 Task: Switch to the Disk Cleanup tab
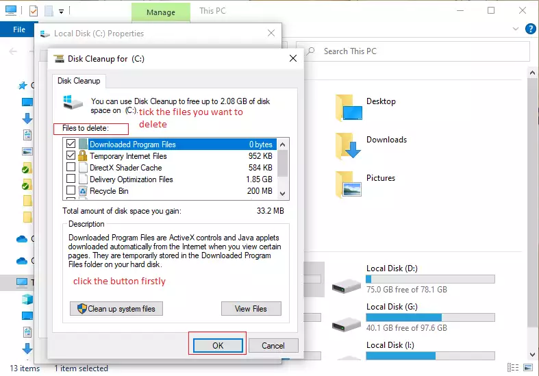click(x=79, y=81)
